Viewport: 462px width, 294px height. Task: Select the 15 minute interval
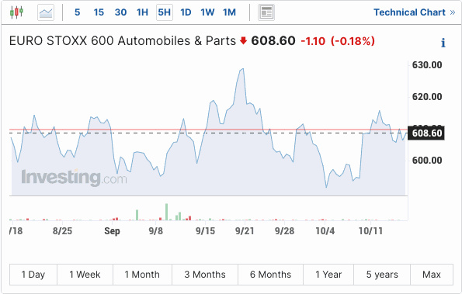(x=99, y=12)
